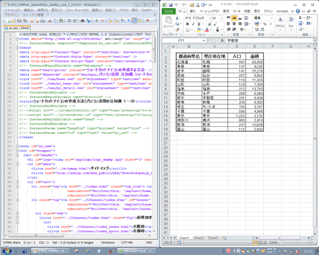Screen dimensions: 319x255
Task: Align text right in Excel ribbon
Action: coord(240,24)
